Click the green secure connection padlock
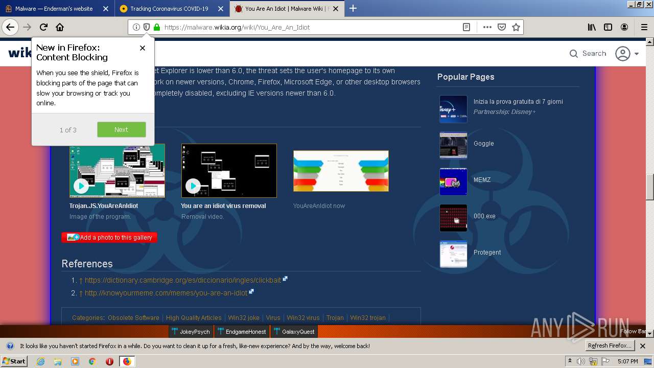The width and height of the screenshot is (654, 368). [x=156, y=27]
